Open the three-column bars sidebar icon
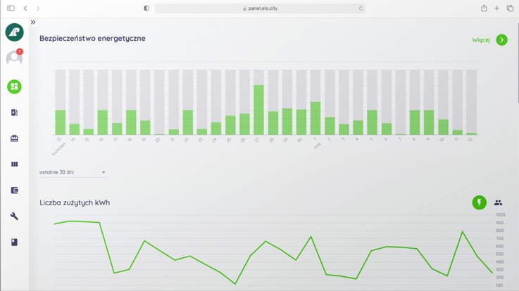This screenshot has height=291, width=519. click(14, 164)
